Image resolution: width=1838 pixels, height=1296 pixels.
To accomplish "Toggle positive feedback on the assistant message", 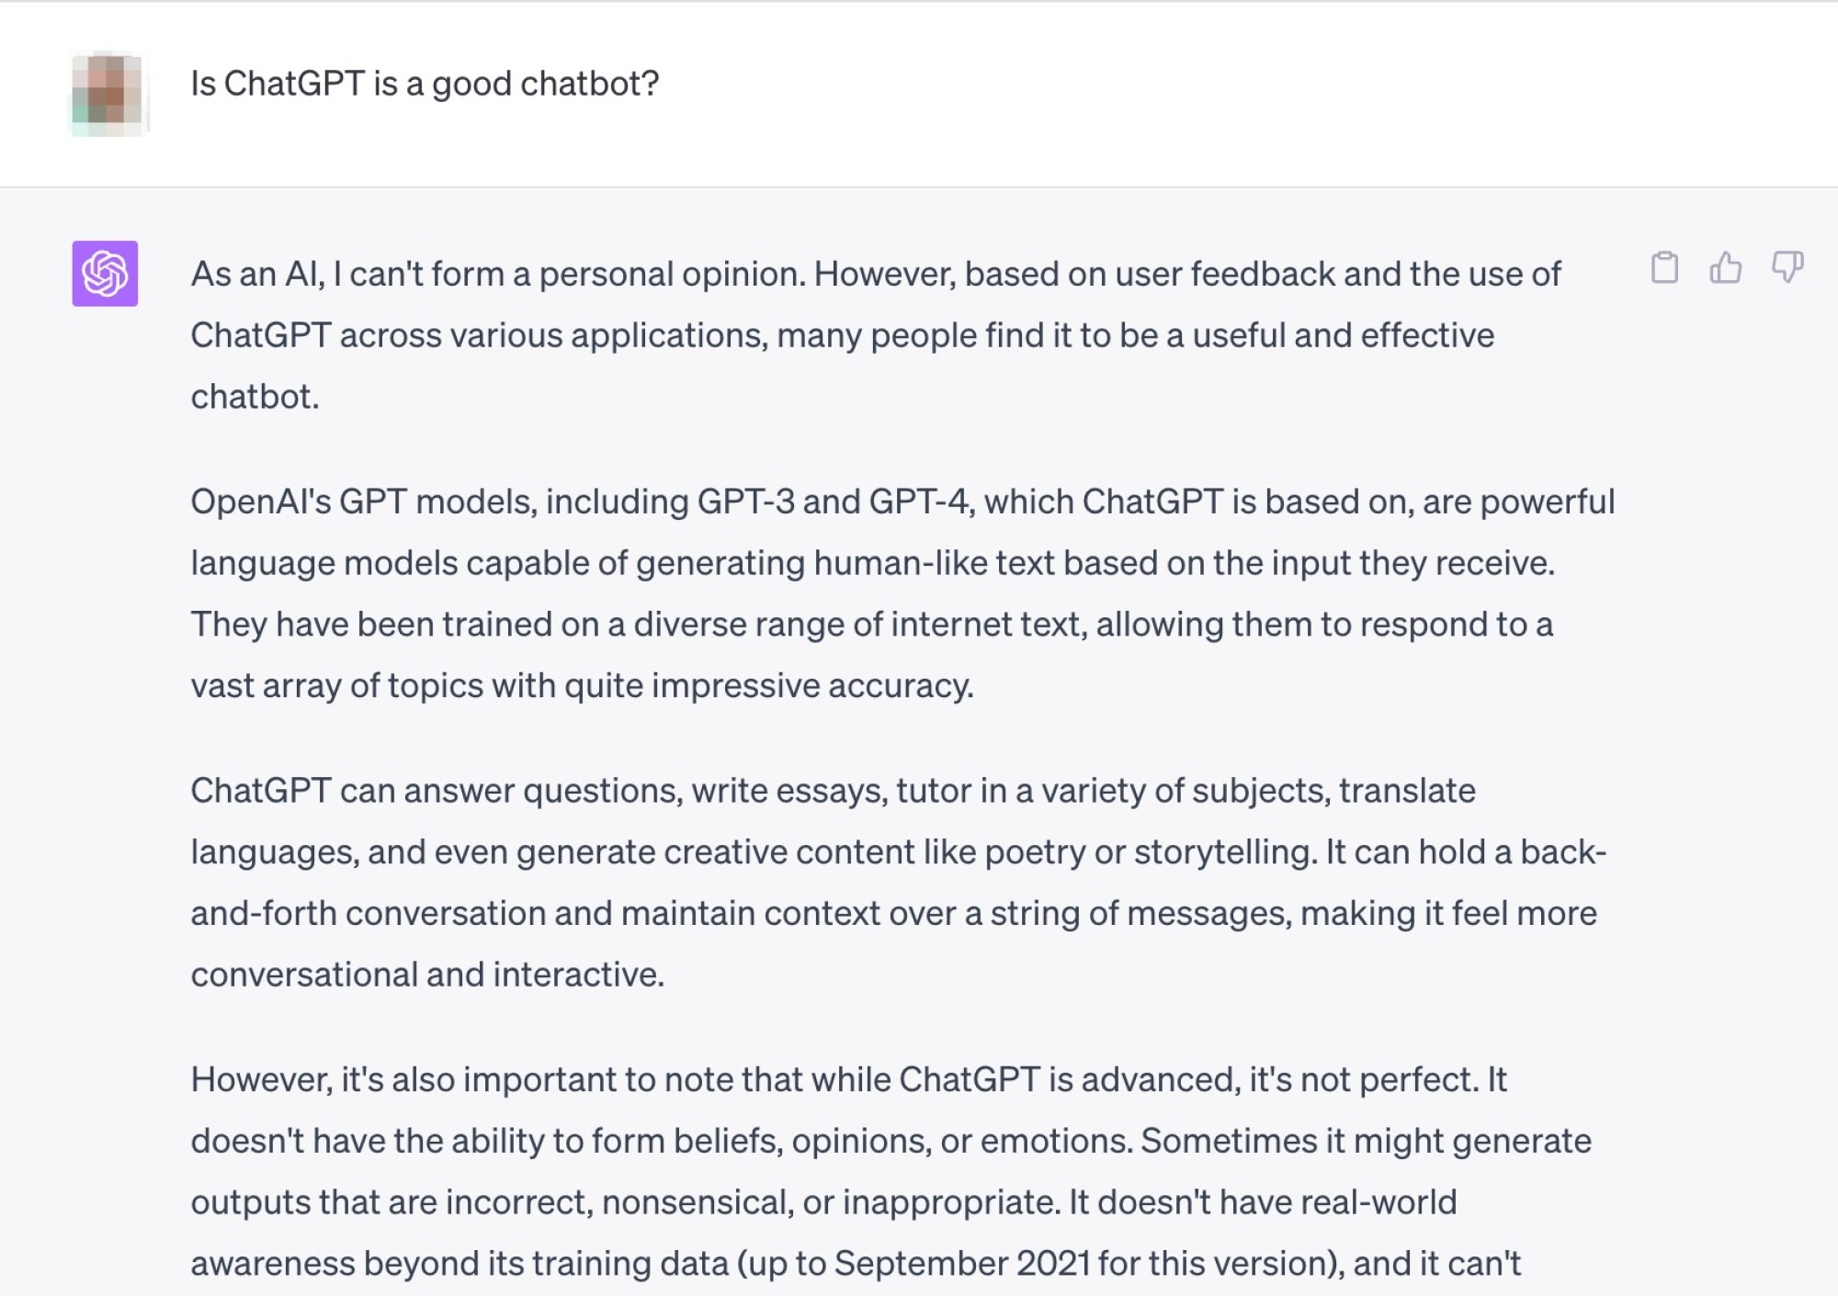I will 1726,268.
